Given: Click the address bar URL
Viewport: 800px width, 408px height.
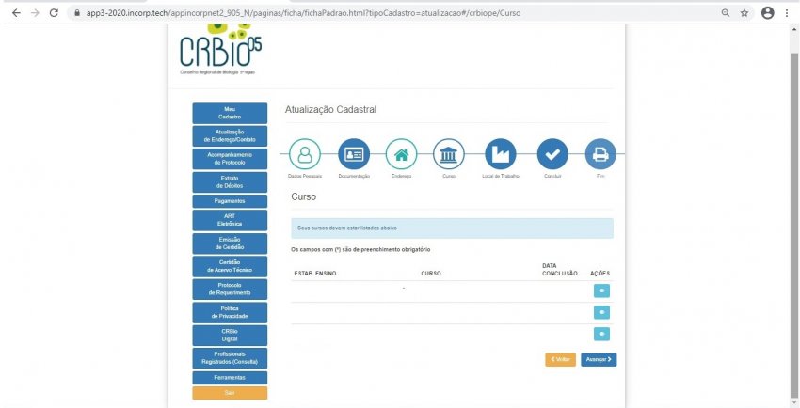Looking at the screenshot, I should click(303, 13).
